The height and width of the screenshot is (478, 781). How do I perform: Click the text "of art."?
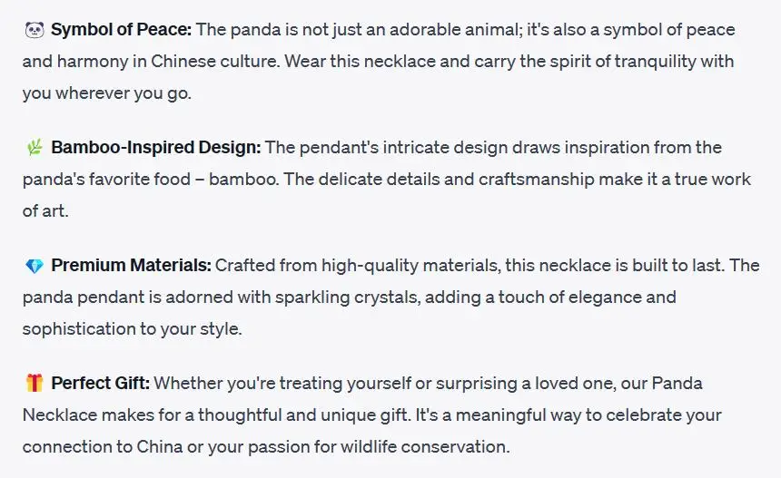pos(45,210)
